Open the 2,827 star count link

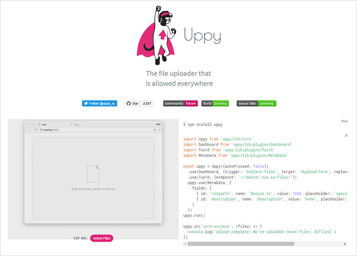[x=147, y=103]
